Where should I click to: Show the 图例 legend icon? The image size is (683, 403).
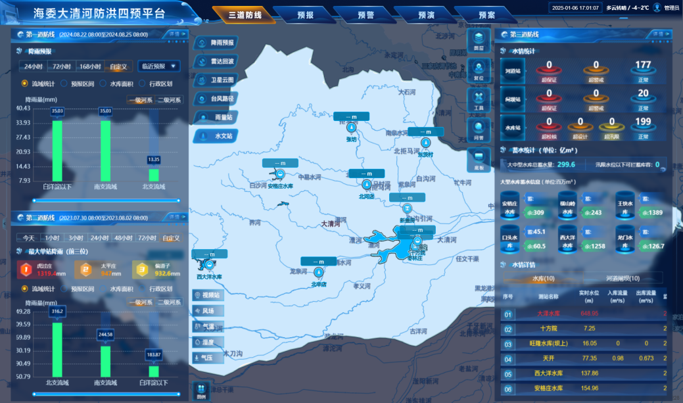click(200, 390)
